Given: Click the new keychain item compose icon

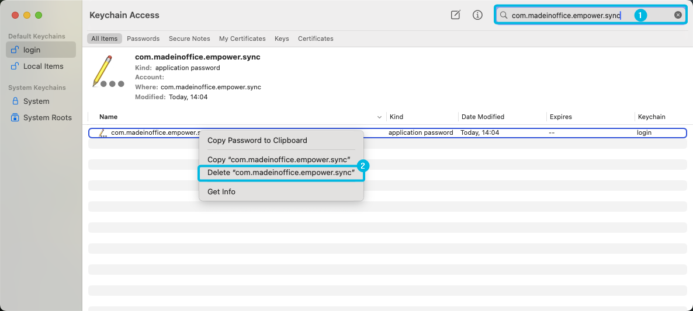Looking at the screenshot, I should [455, 15].
